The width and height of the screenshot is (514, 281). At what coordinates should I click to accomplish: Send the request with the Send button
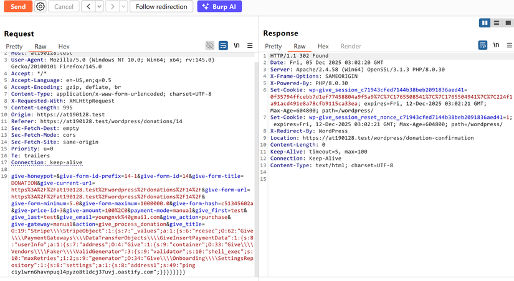[x=18, y=7]
